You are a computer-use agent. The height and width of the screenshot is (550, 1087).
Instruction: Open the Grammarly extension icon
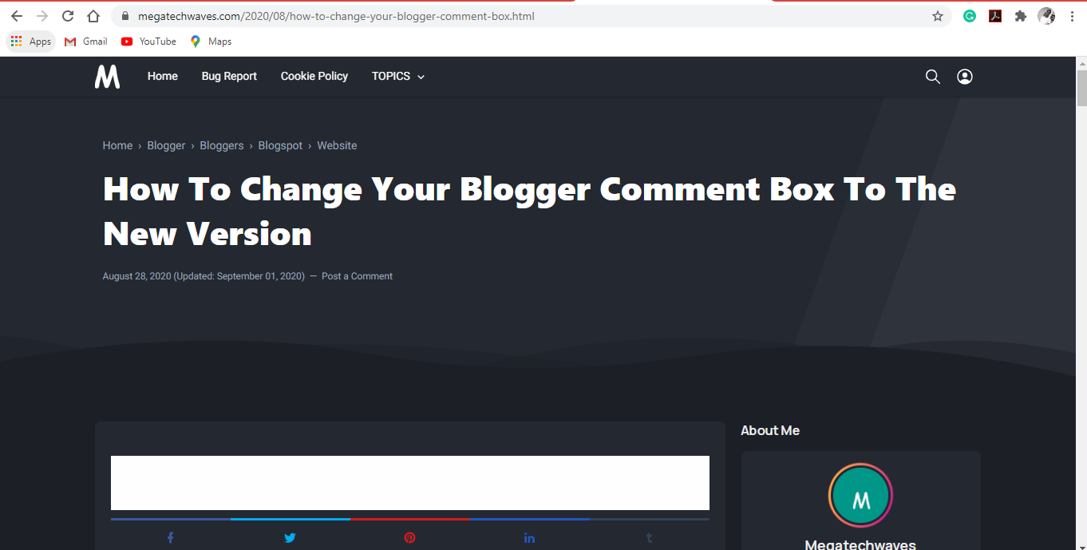click(970, 16)
